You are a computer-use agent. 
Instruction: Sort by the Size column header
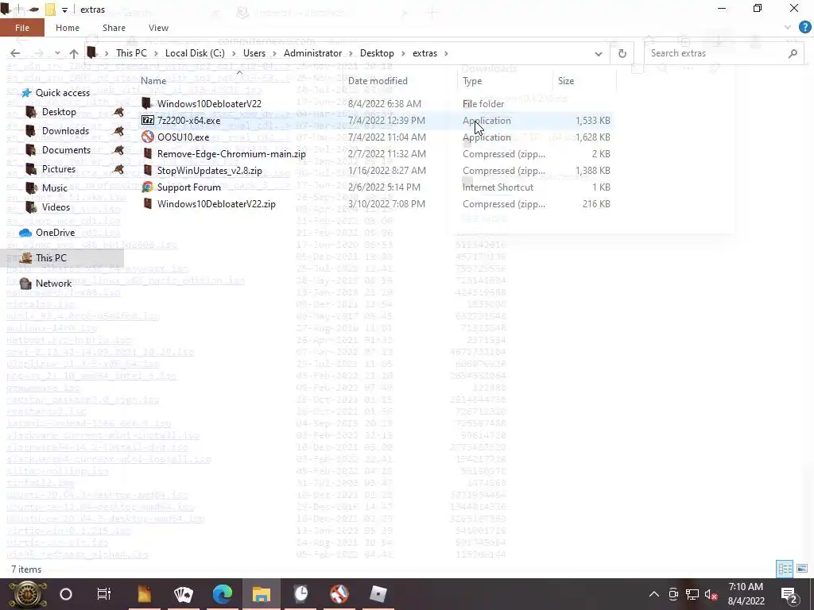[565, 81]
